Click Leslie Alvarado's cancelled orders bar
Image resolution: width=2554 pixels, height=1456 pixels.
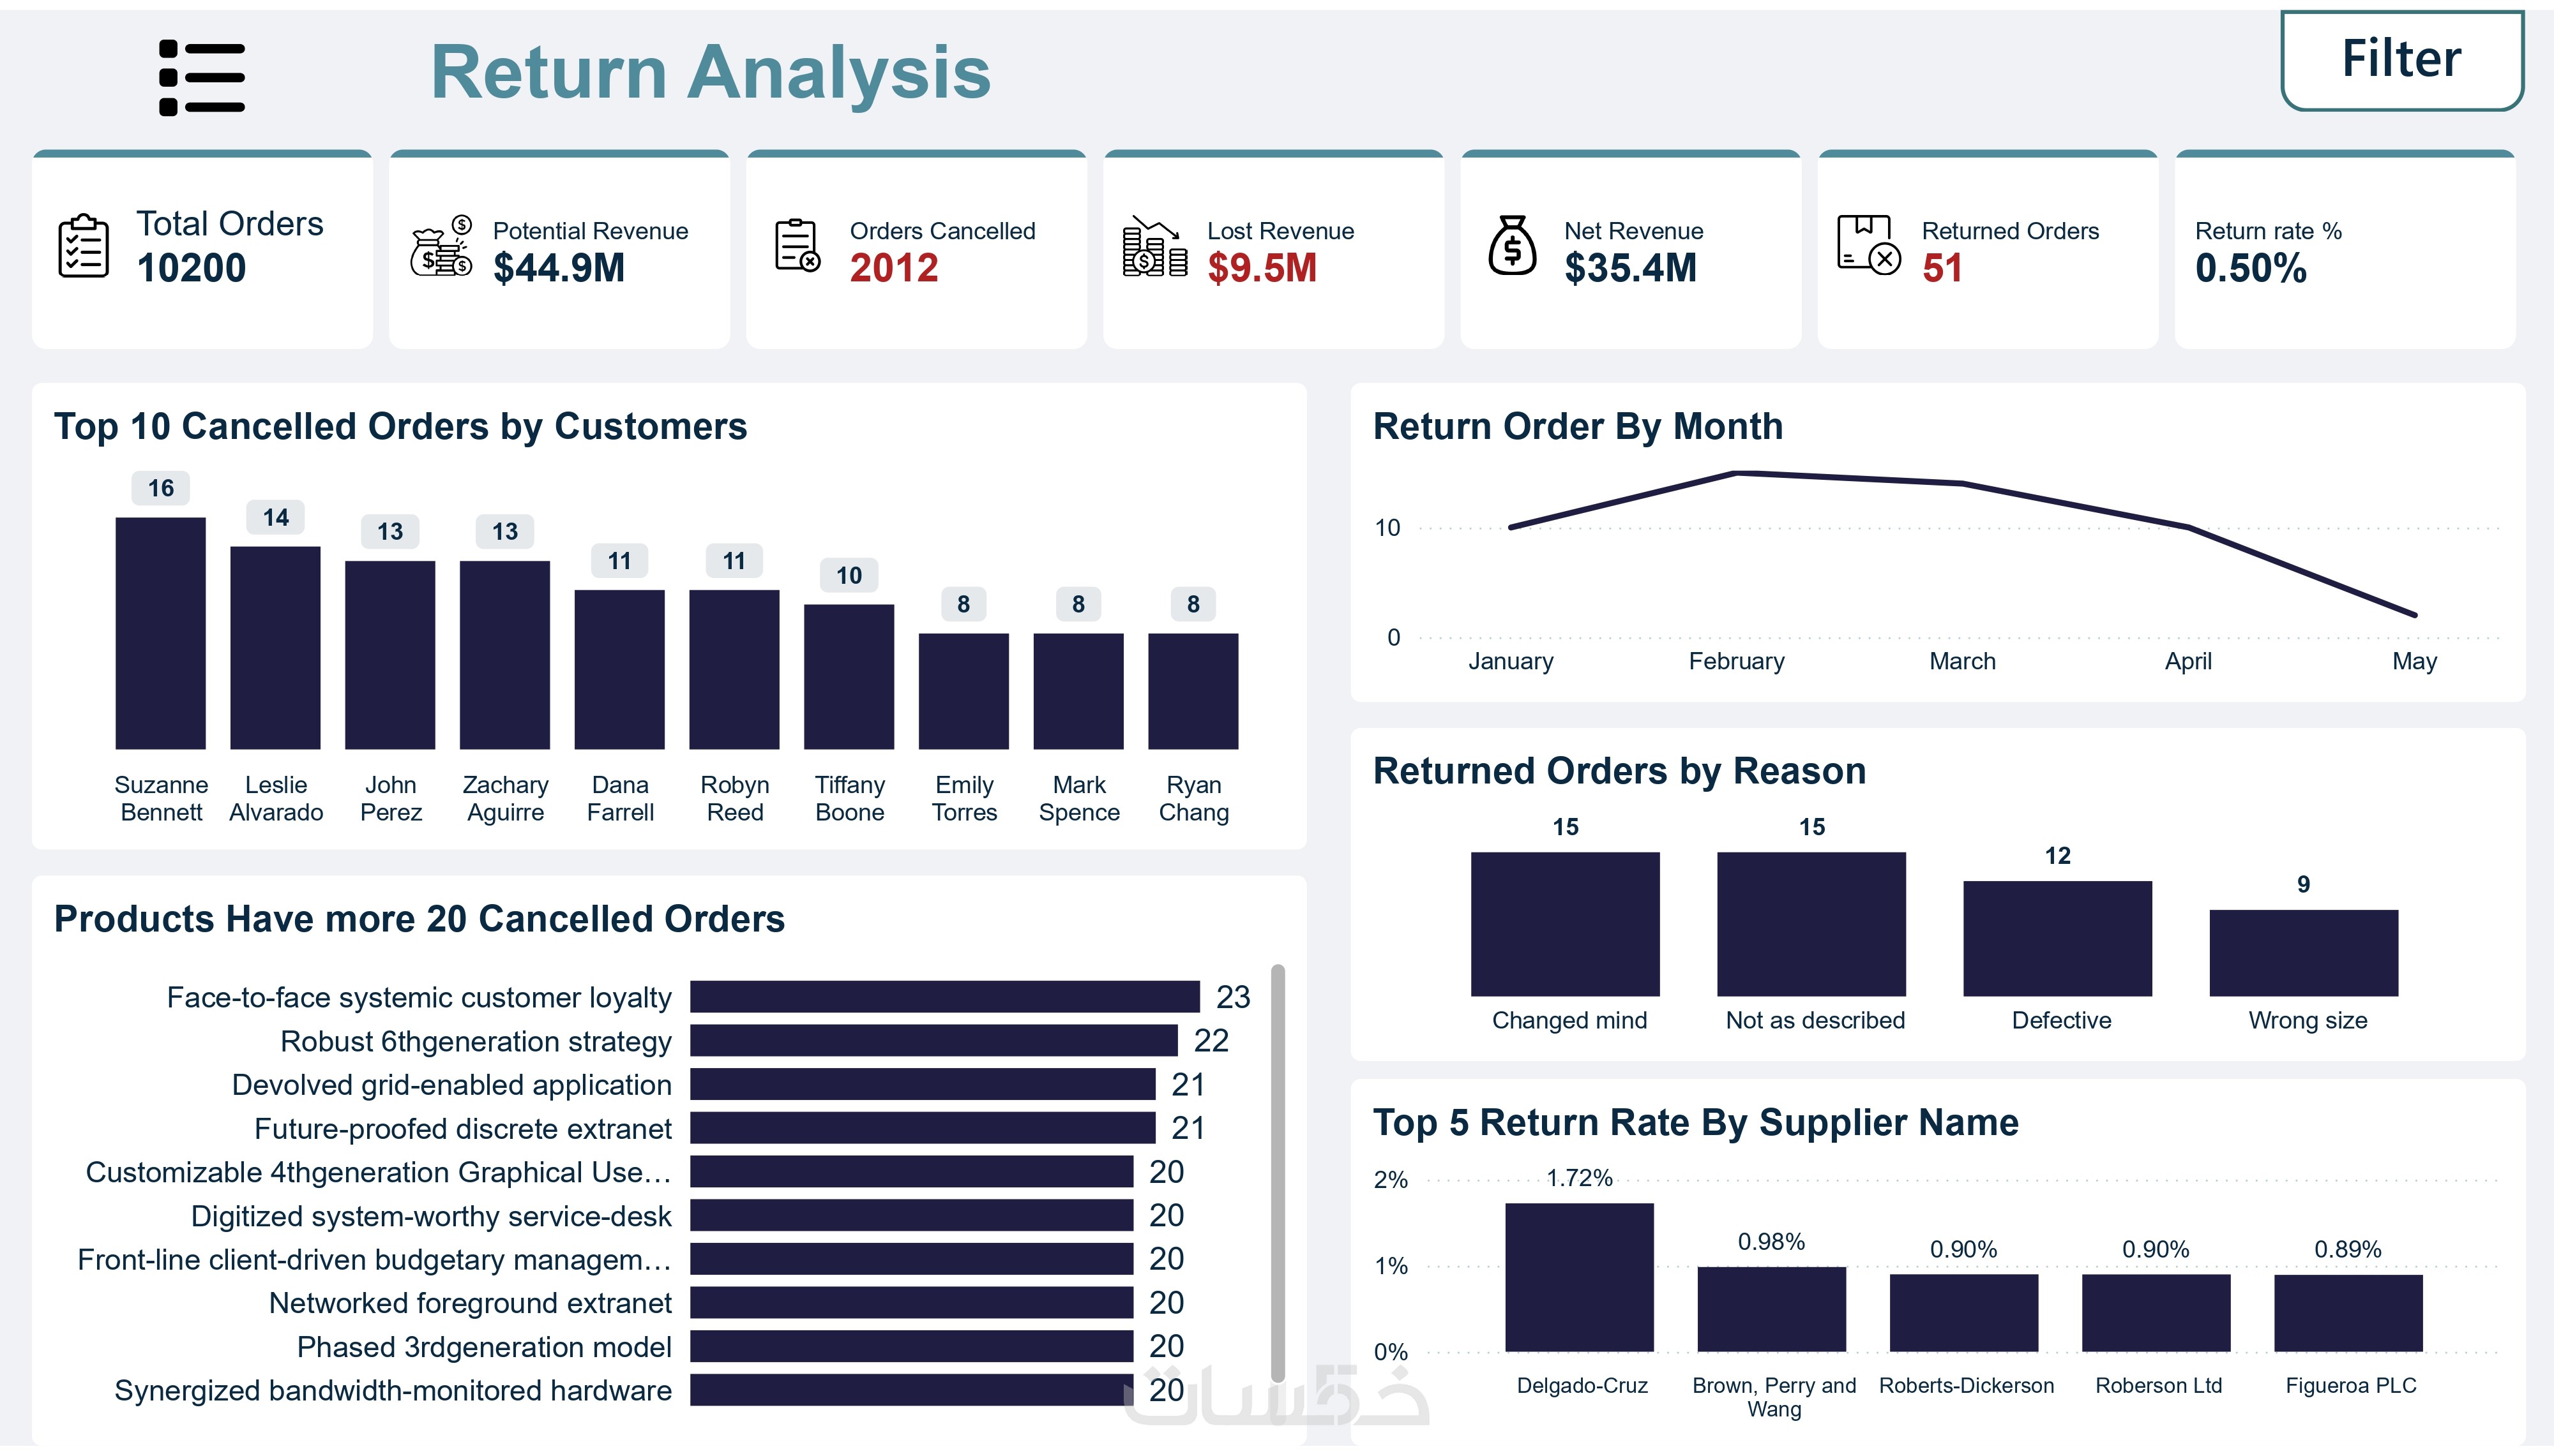pos(275,647)
